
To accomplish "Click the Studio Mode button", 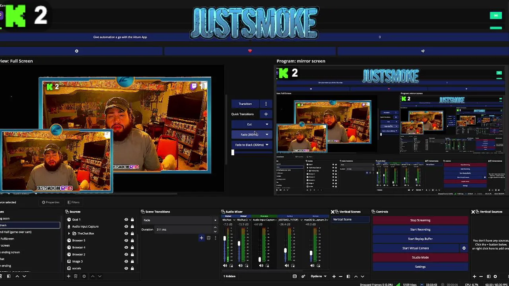I will point(420,257).
